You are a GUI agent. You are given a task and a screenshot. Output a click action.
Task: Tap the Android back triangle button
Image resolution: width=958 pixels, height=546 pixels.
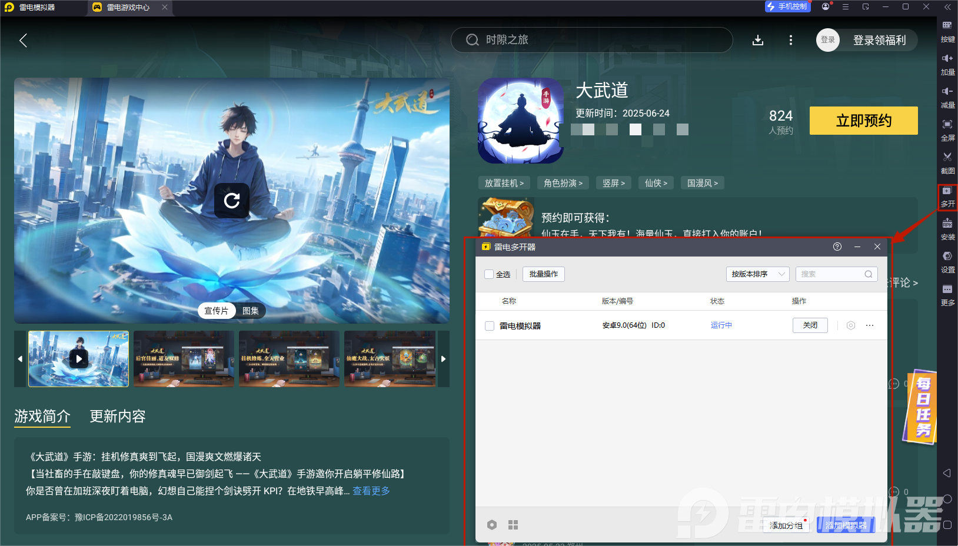[947, 473]
